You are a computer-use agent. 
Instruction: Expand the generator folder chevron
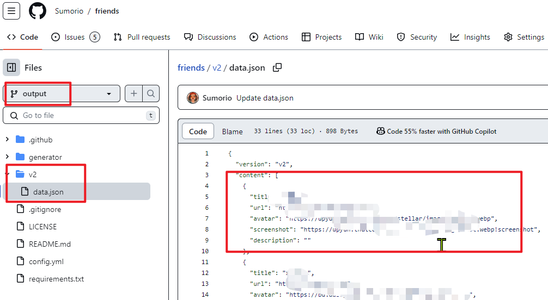coord(7,157)
